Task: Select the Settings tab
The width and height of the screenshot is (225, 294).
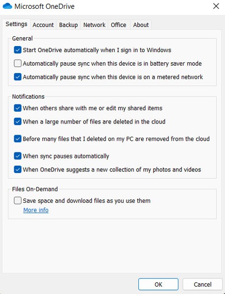Action: 16,24
